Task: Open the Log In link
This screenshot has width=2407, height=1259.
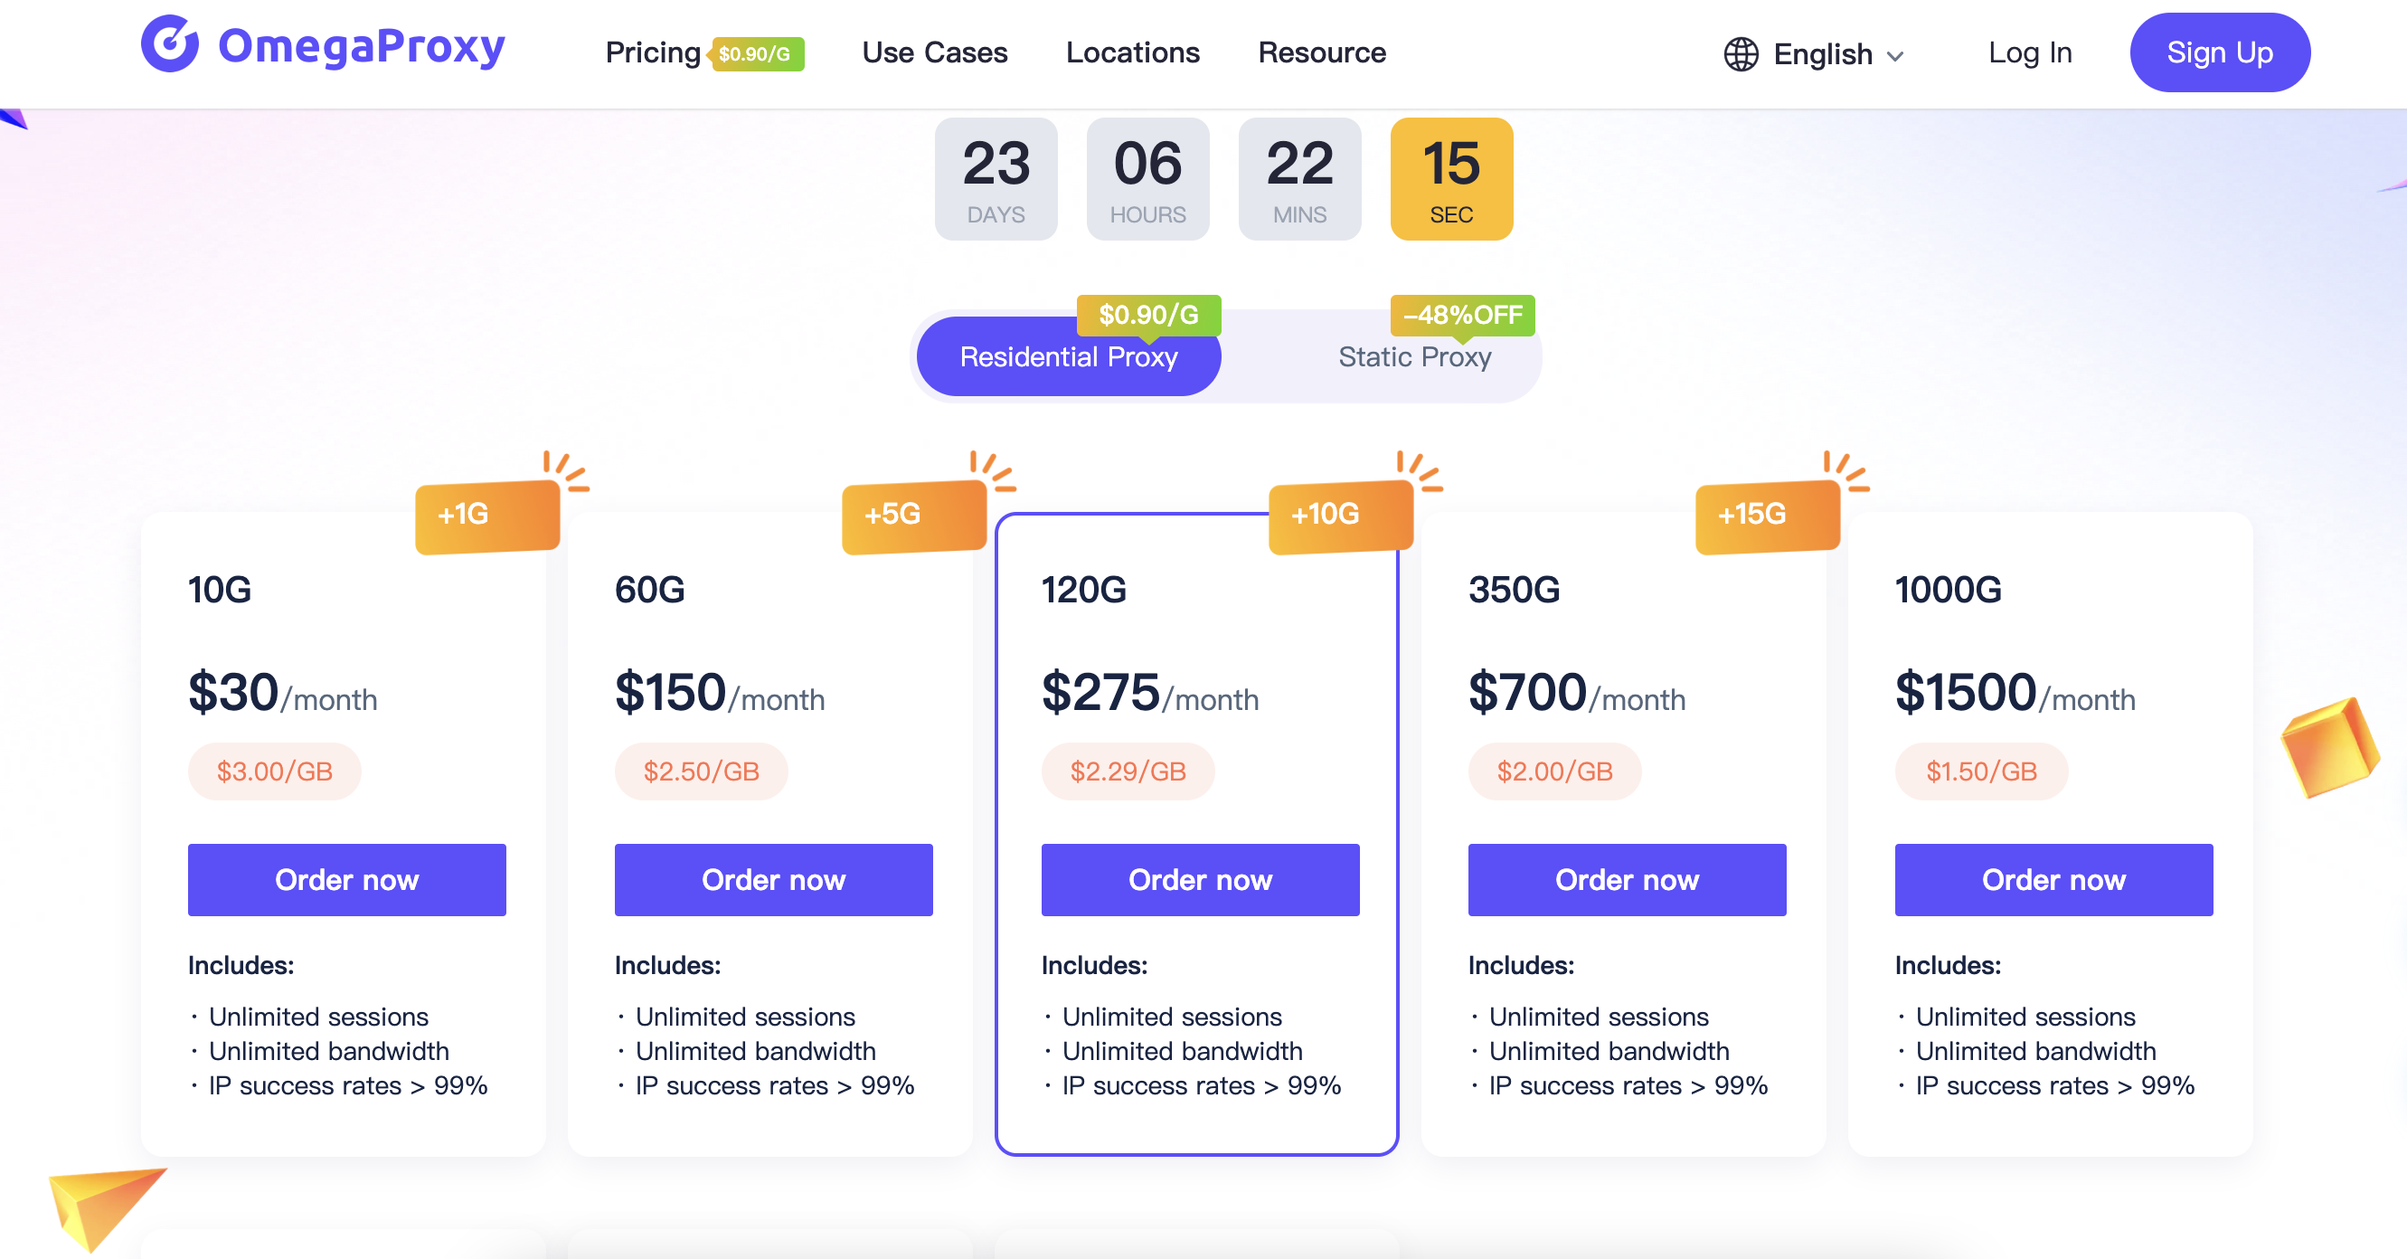Action: (x=2030, y=53)
